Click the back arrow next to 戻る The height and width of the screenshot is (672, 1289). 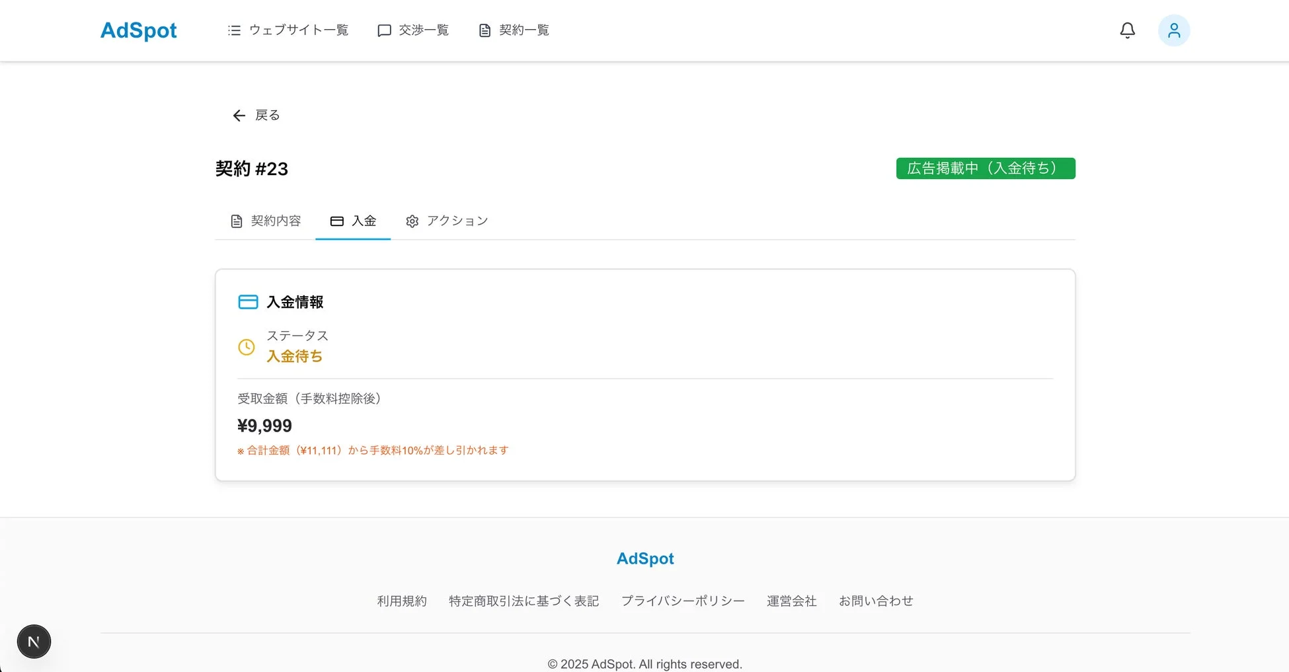[x=239, y=115]
